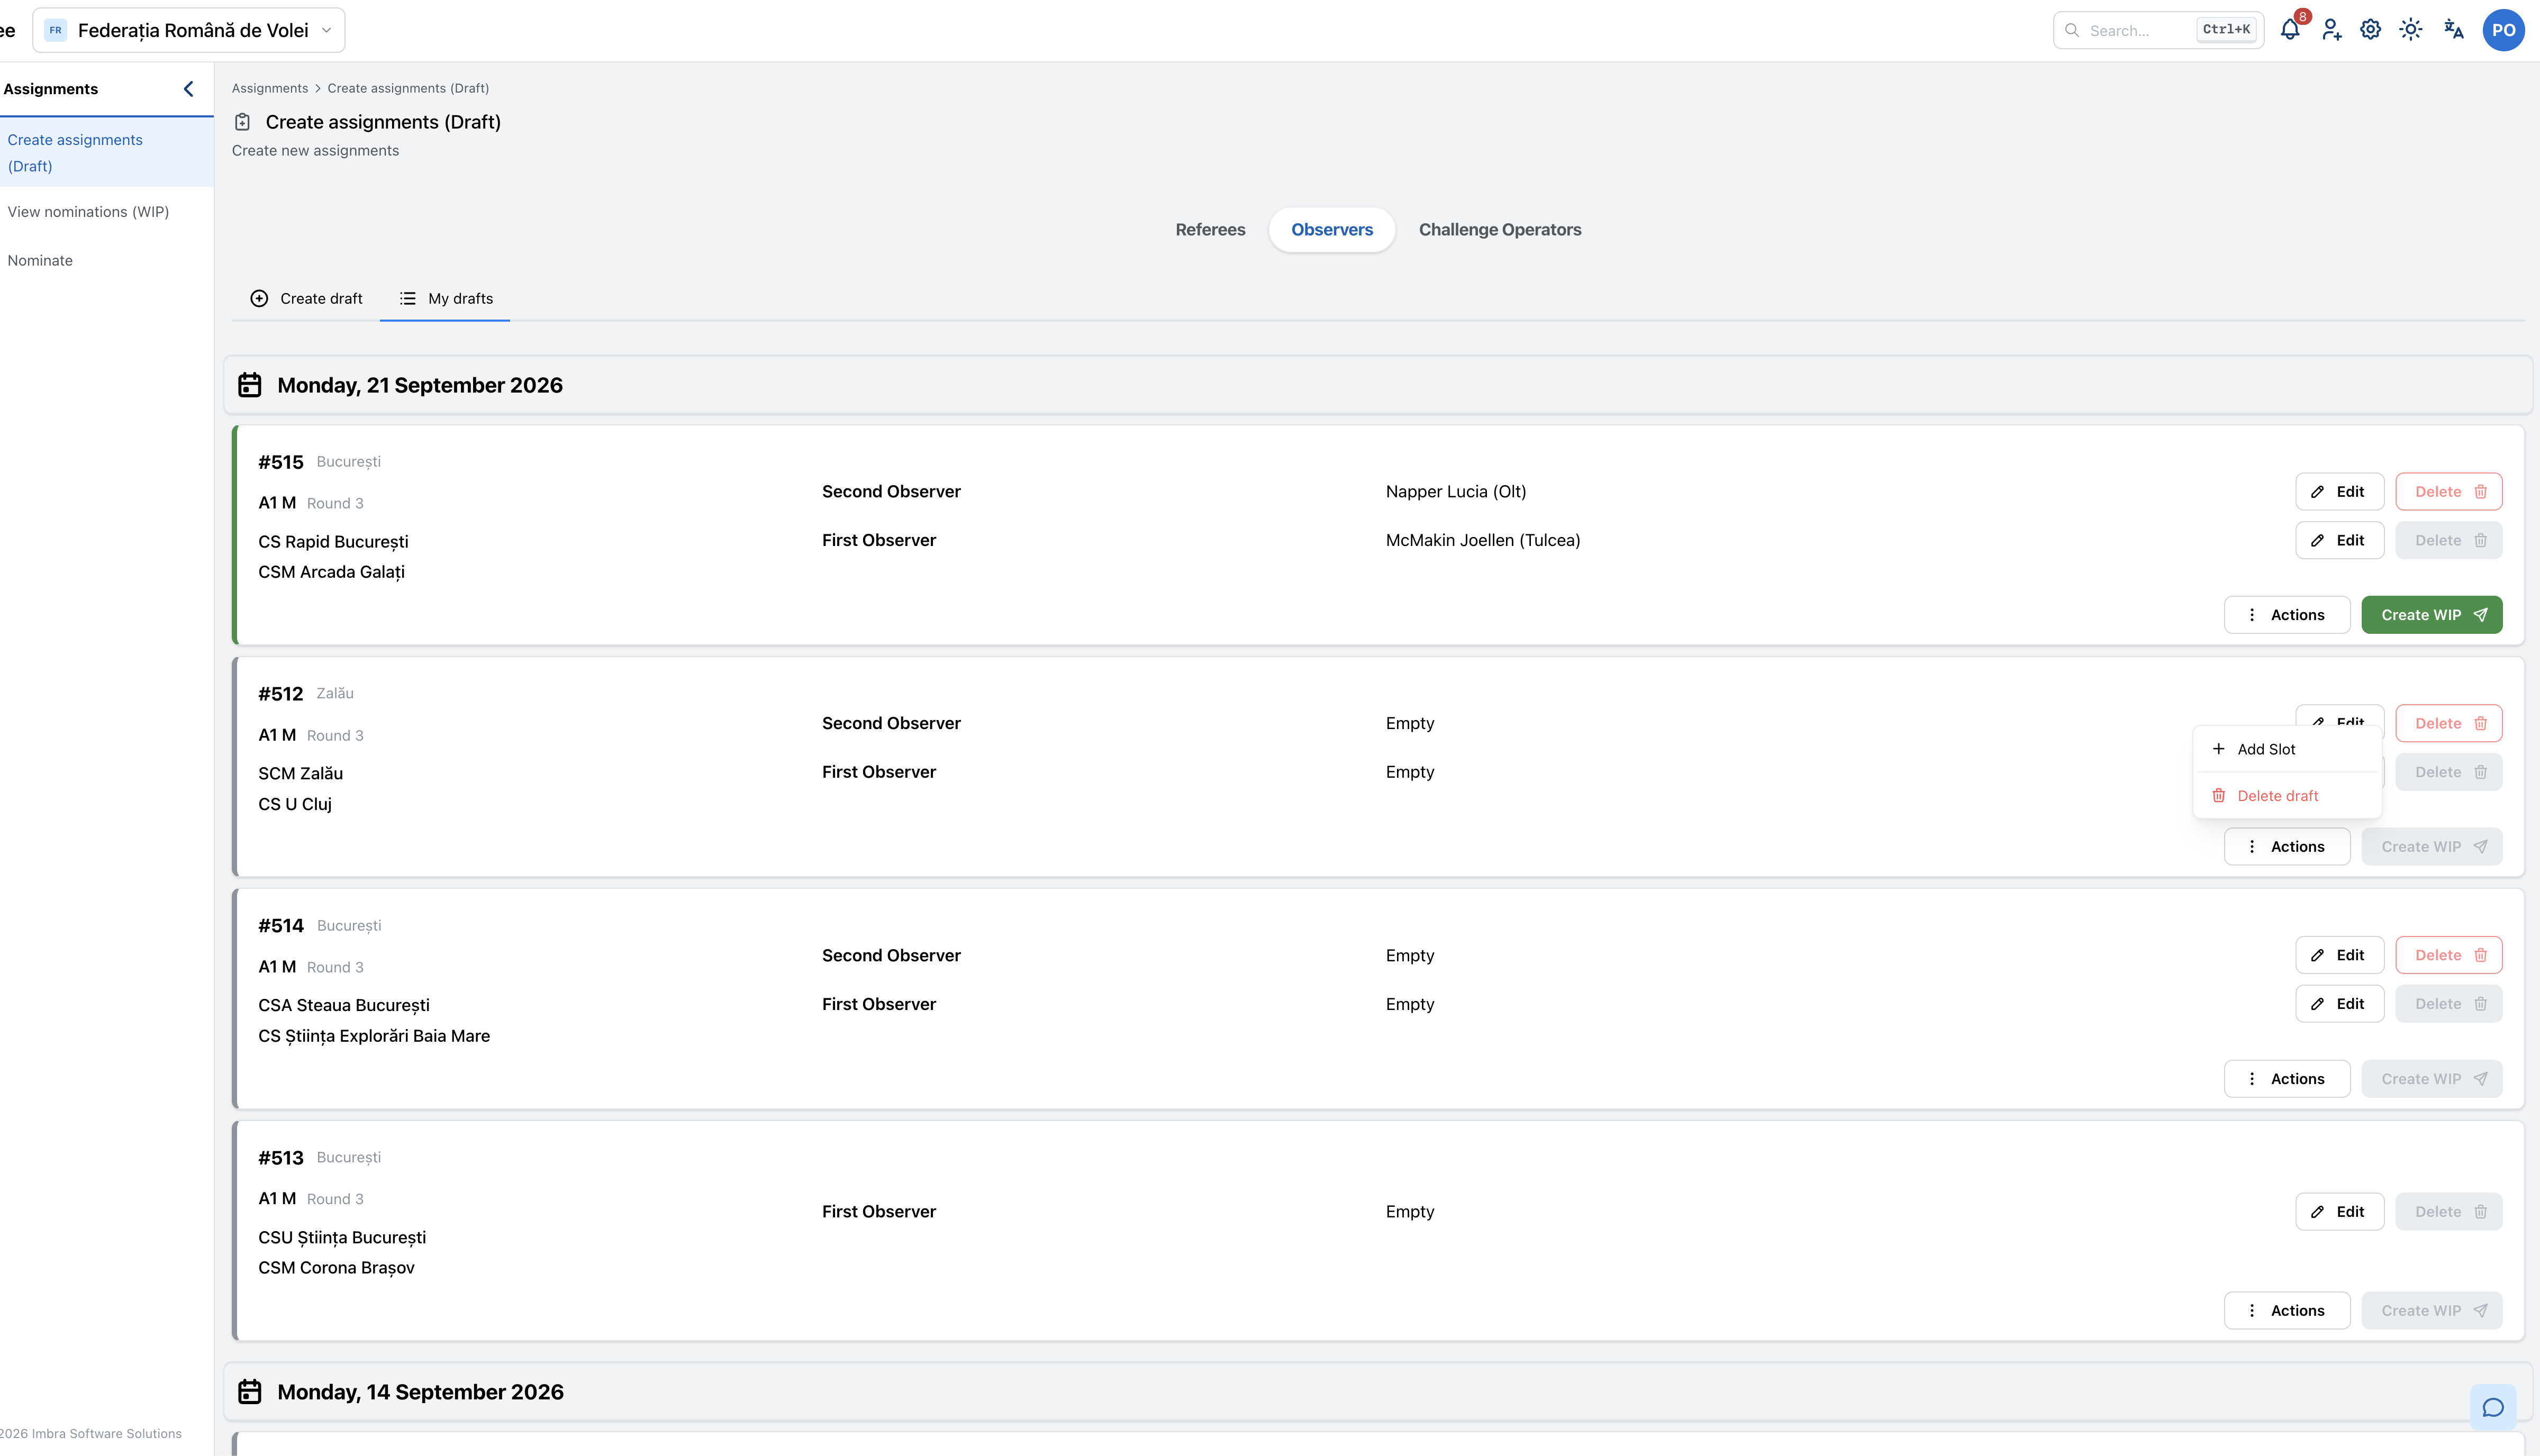Open the Create draft tab
Screen dimensions: 2540x1456
click(x=306, y=299)
